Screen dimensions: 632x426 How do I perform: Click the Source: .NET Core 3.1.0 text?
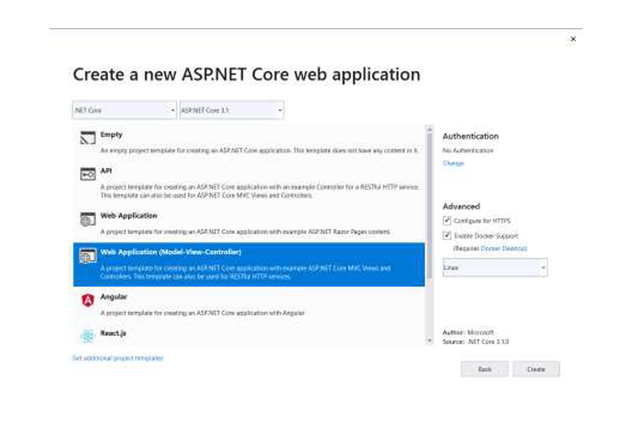pos(475,342)
